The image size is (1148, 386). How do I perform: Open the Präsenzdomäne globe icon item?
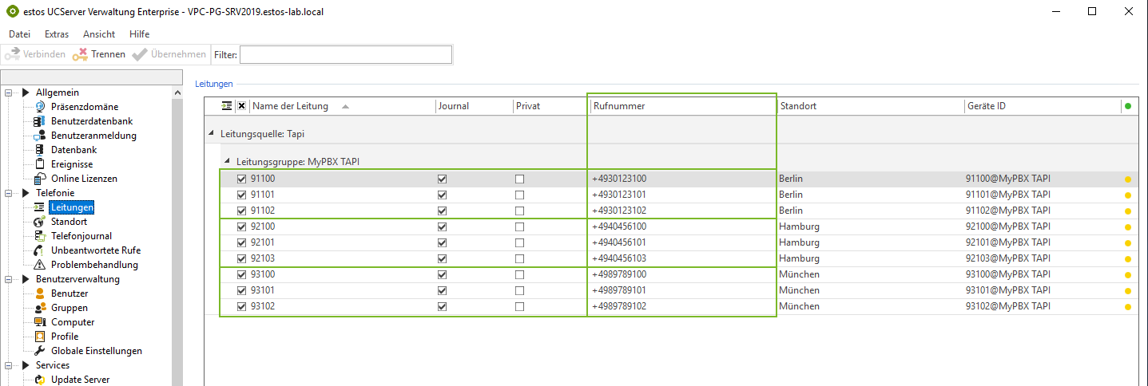coord(39,107)
